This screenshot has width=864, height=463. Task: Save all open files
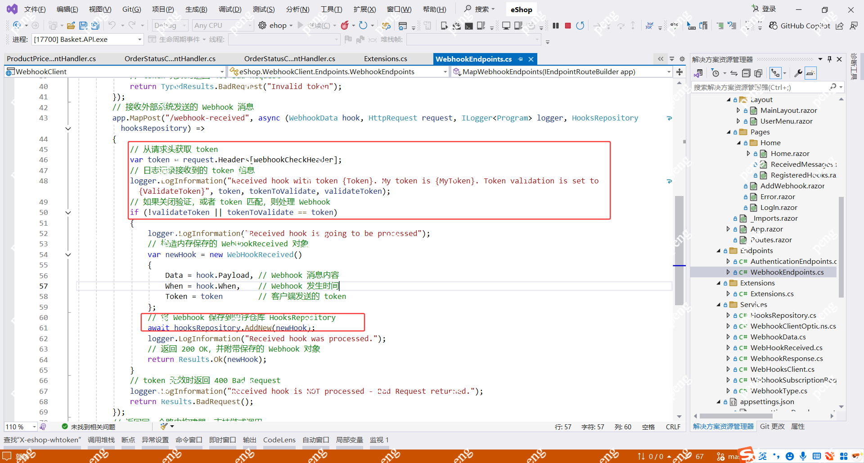pyautogui.click(x=95, y=26)
